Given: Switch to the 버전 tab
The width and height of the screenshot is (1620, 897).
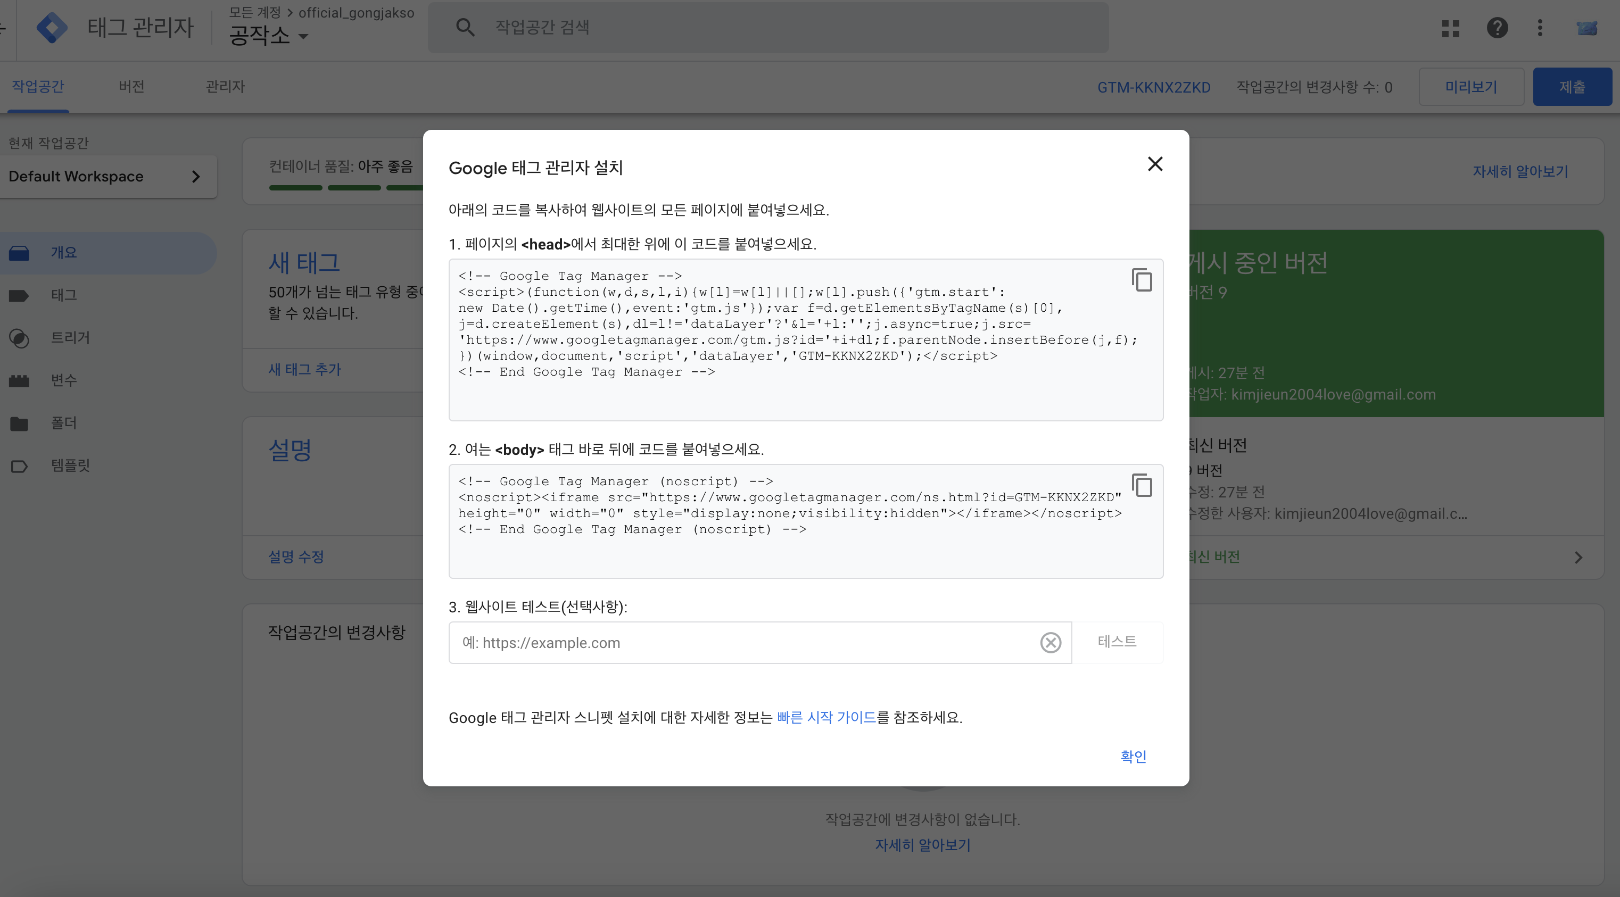Looking at the screenshot, I should (131, 87).
